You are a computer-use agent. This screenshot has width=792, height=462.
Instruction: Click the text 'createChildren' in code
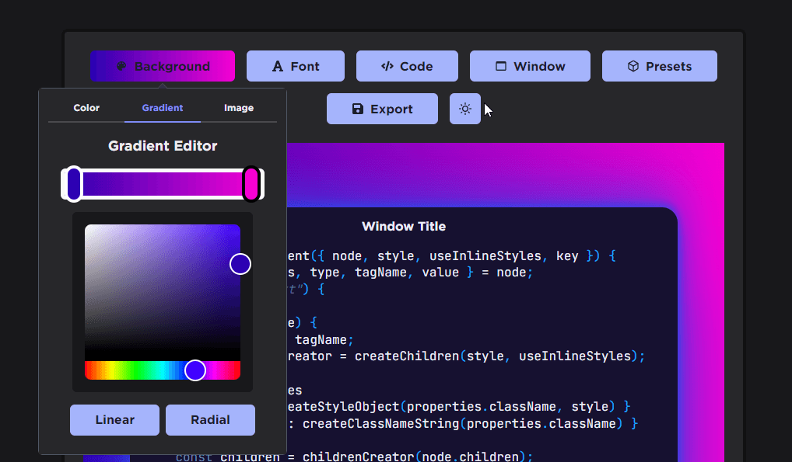click(407, 356)
